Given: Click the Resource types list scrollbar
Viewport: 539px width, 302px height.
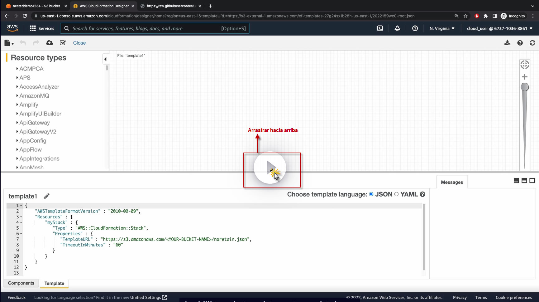Looking at the screenshot, I should click(x=107, y=68).
